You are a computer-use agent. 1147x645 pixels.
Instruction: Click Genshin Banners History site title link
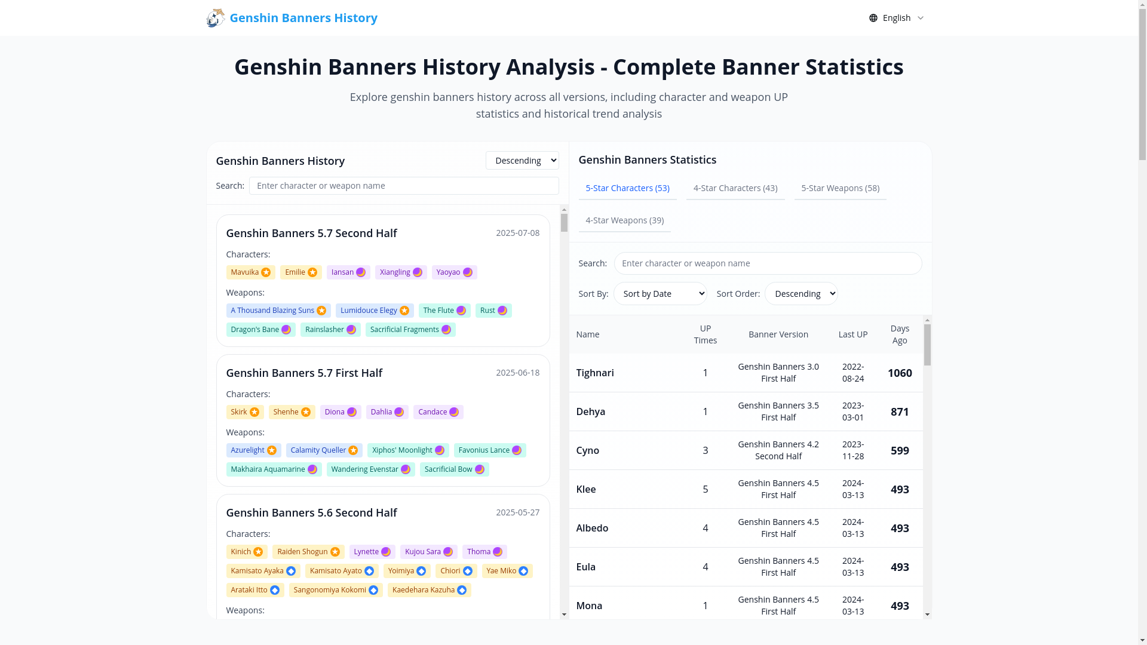[x=303, y=18]
